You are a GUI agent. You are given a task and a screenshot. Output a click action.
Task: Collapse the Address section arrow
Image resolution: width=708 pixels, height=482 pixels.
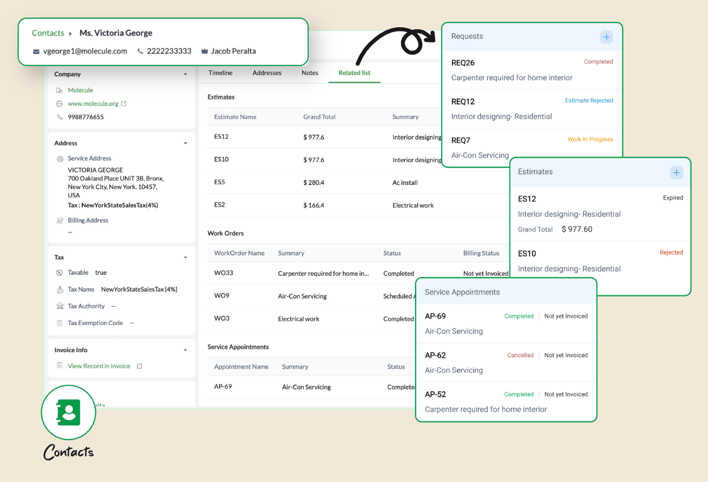coord(186,144)
